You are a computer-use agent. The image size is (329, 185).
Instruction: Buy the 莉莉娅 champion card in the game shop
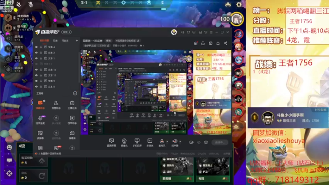(177, 169)
